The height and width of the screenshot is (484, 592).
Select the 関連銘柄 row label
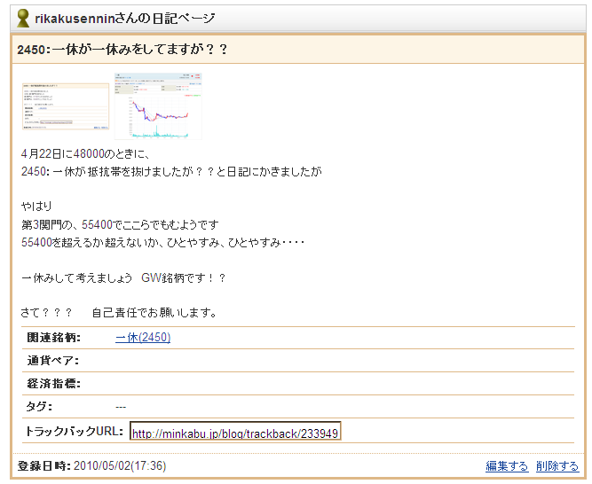pos(53,338)
